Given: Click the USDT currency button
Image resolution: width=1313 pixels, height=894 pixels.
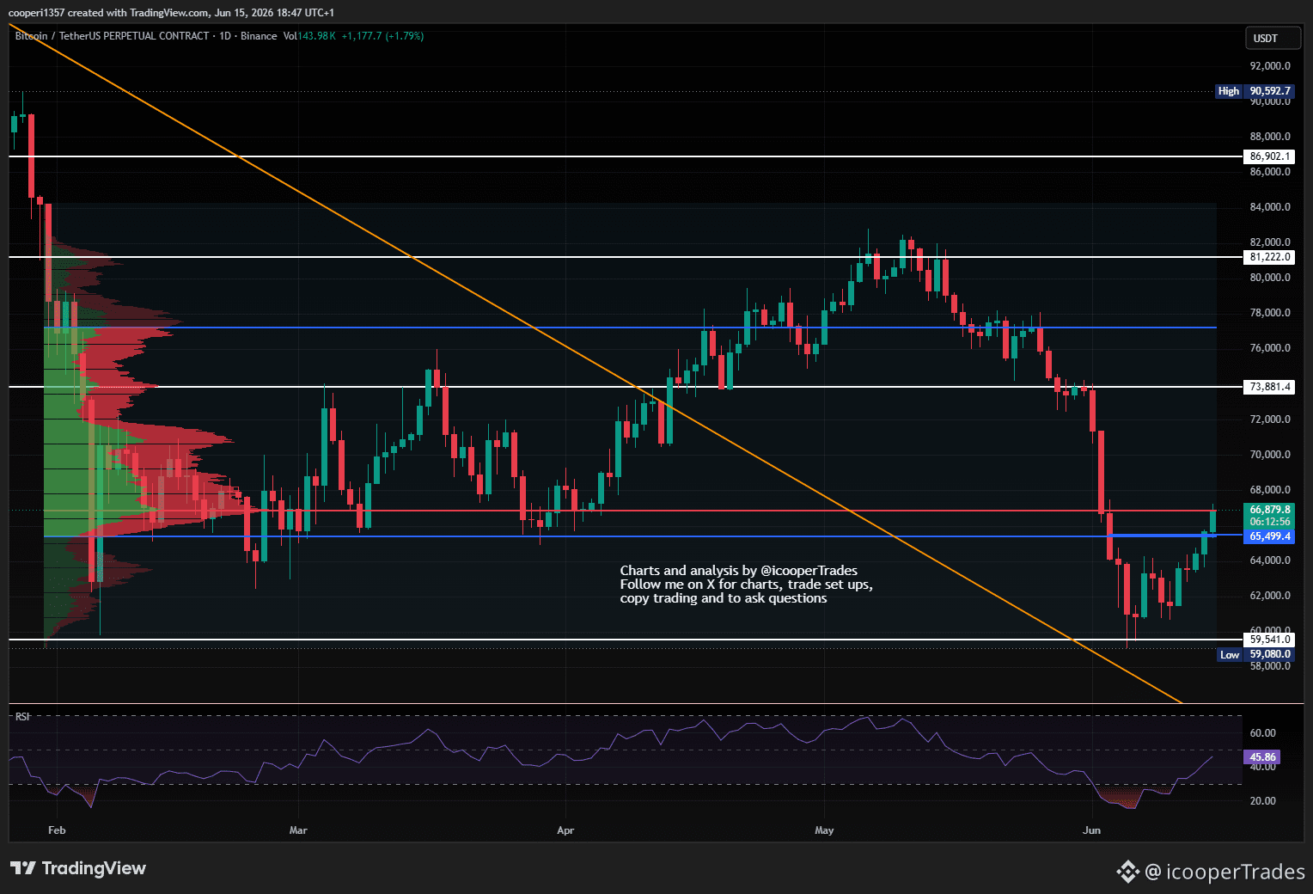Looking at the screenshot, I should coord(1273,38).
